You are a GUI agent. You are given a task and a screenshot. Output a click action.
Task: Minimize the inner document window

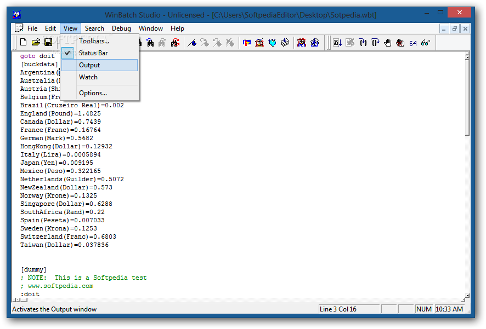[x=444, y=29]
